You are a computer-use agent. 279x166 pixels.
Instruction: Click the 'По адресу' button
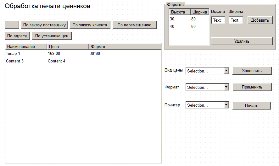pos(17,36)
